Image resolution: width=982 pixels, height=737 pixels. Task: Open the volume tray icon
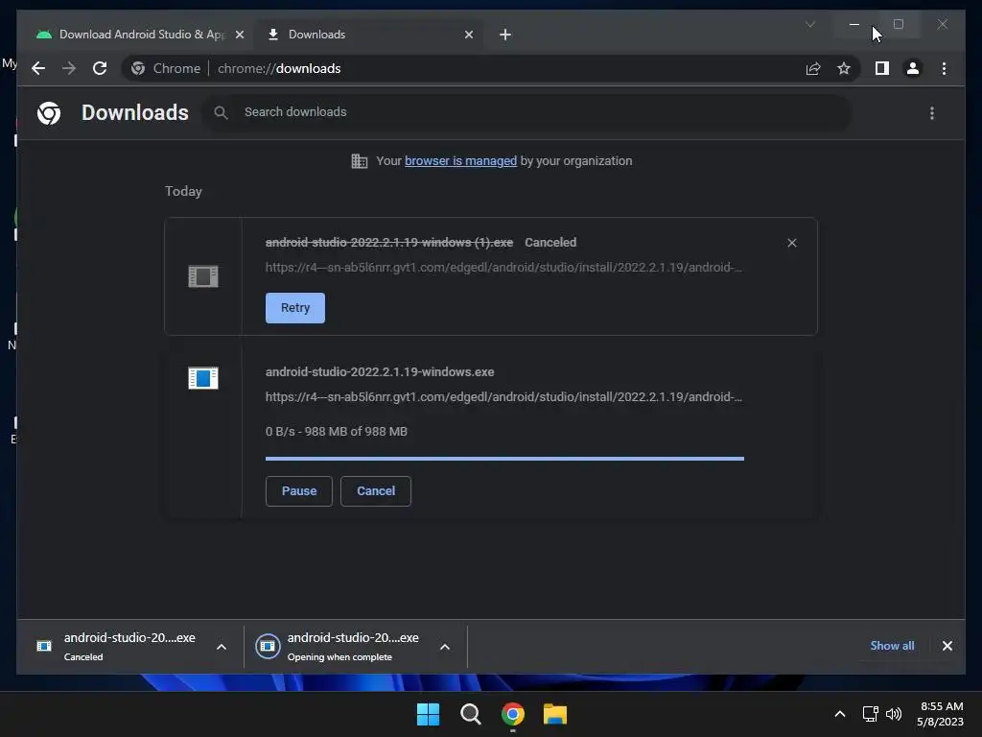[894, 714]
